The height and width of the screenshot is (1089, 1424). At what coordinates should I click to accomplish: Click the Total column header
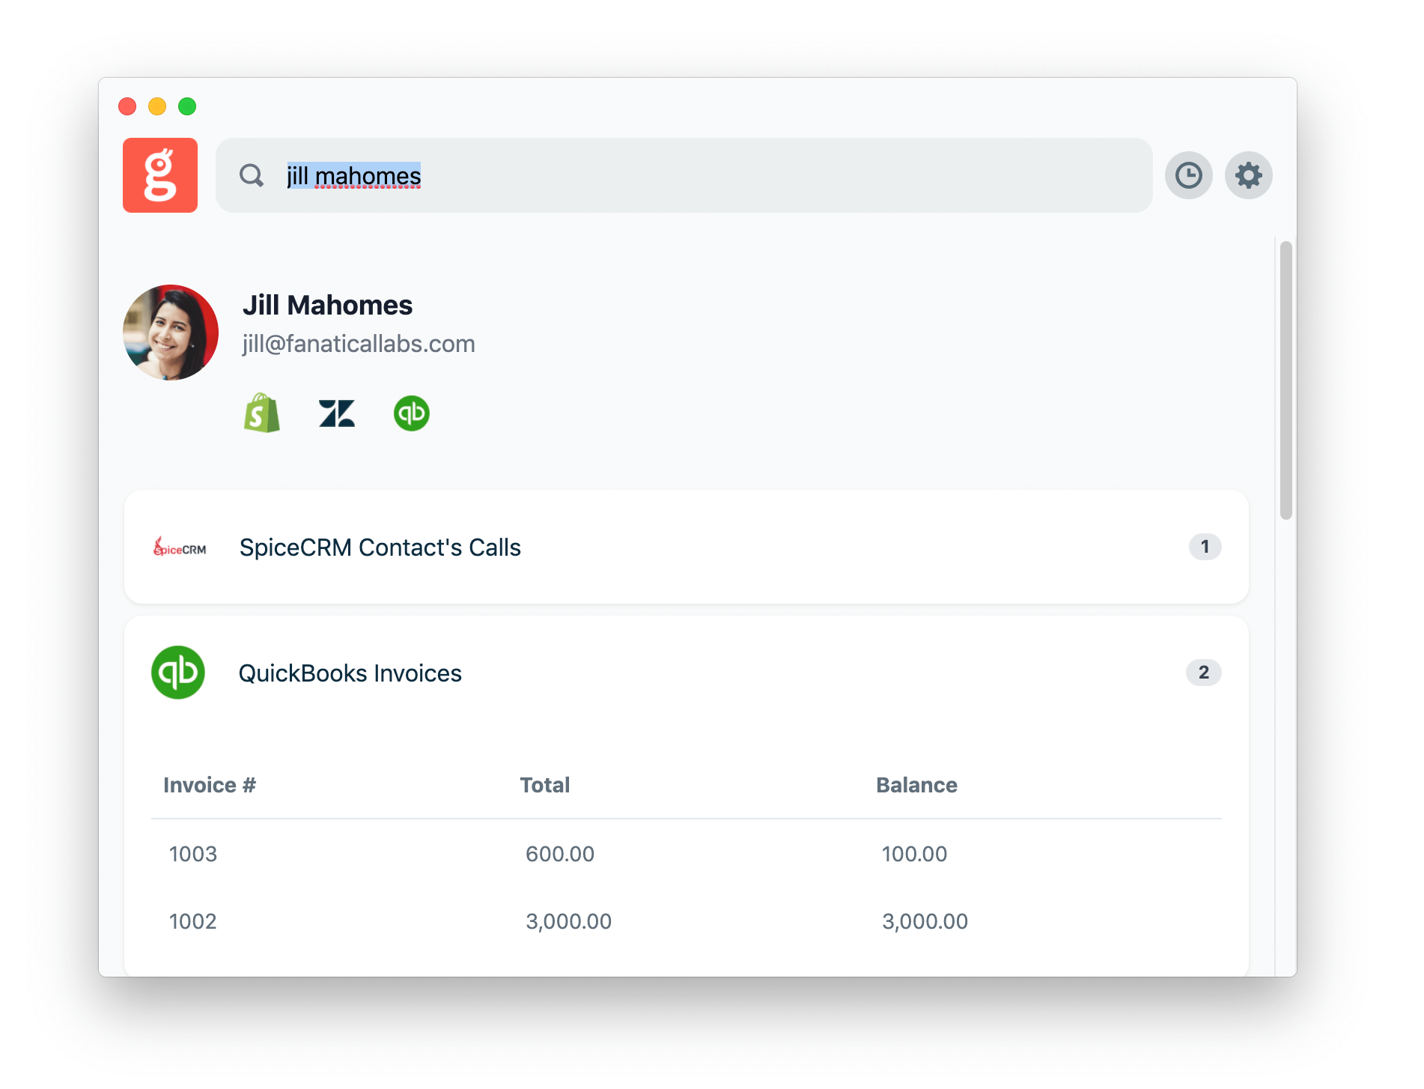tap(544, 785)
